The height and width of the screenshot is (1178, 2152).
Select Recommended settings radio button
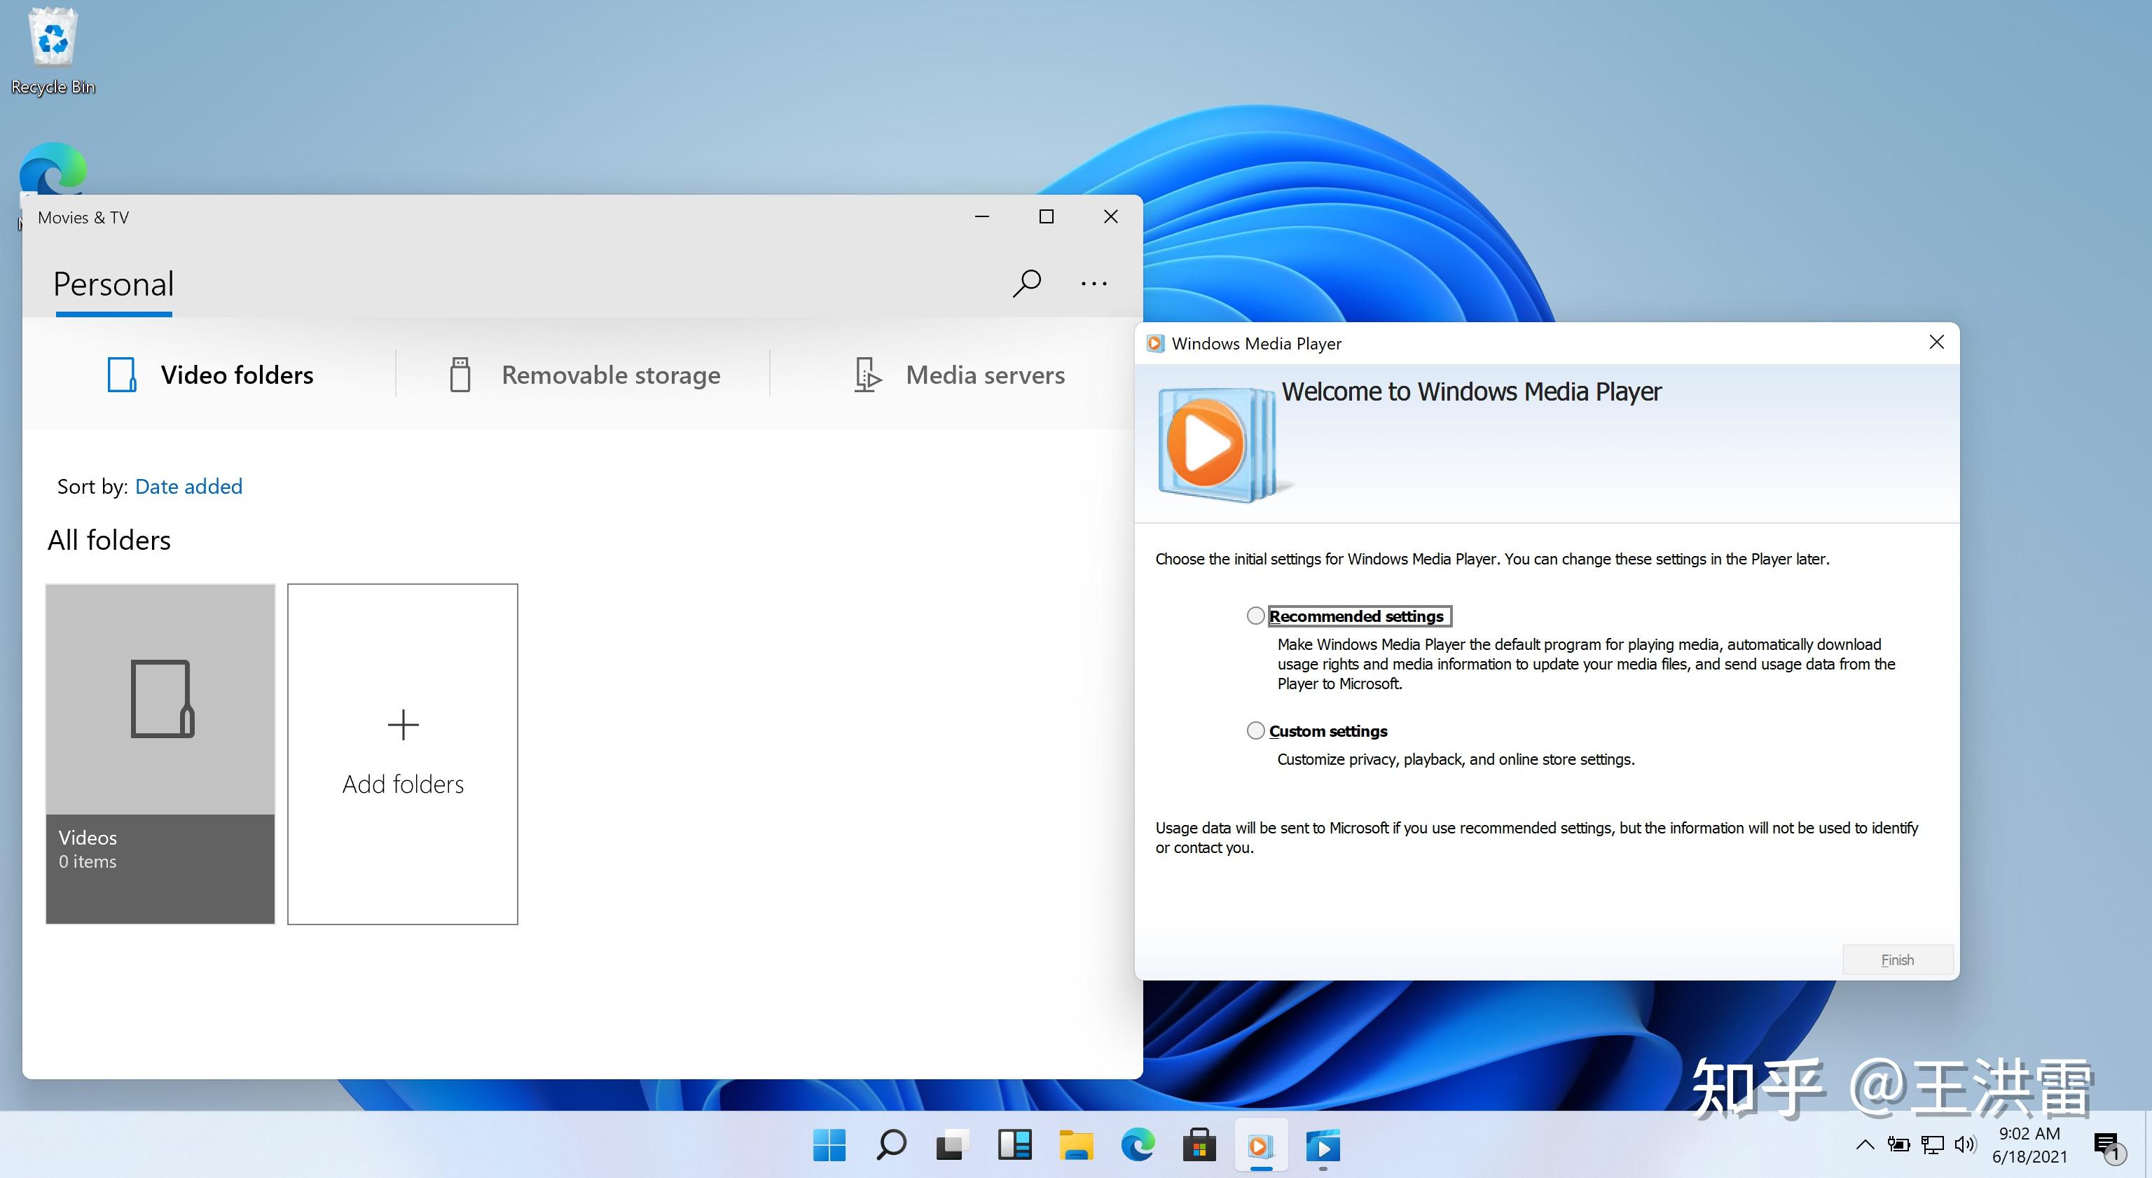tap(1255, 616)
